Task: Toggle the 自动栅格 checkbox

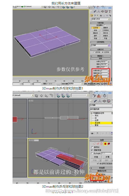Action: click(104, 25)
